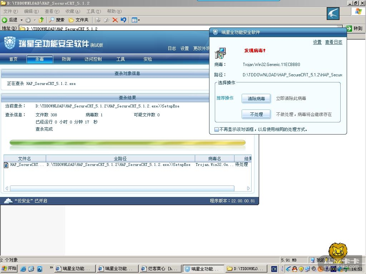Click the green umbrella Rising tray icon
The width and height of the screenshot is (366, 274).
point(346,269)
